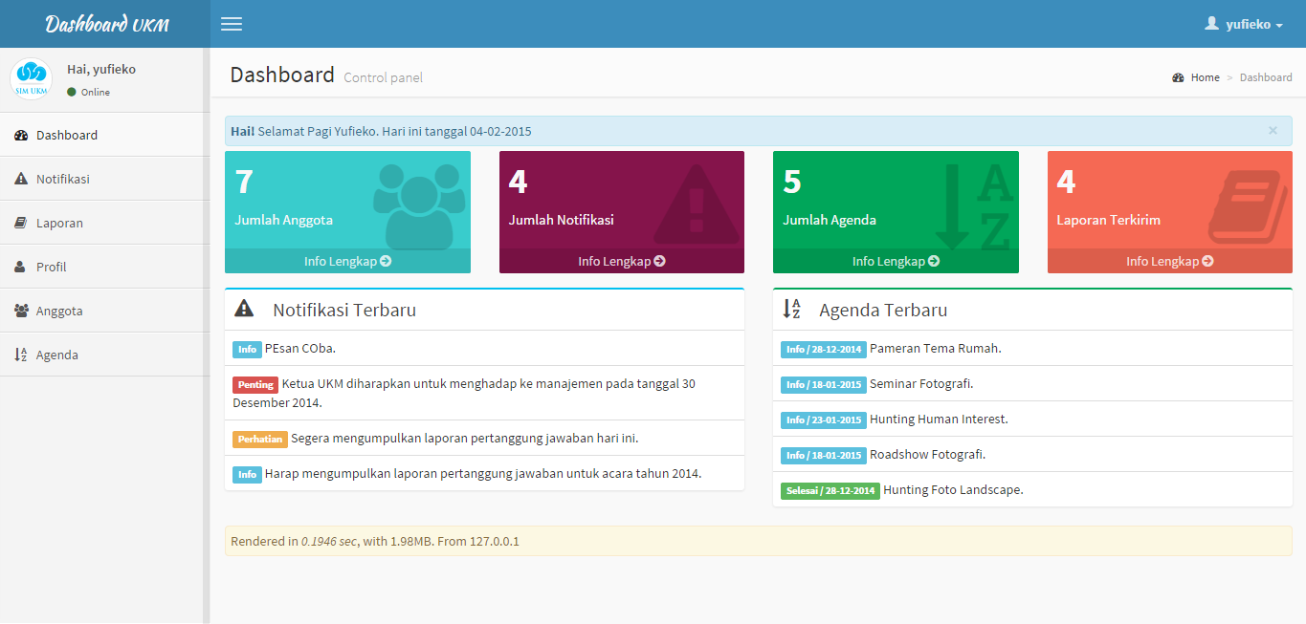Click the Hunting Foto Landscape agenda entry
This screenshot has height=624, width=1306.
click(x=953, y=489)
